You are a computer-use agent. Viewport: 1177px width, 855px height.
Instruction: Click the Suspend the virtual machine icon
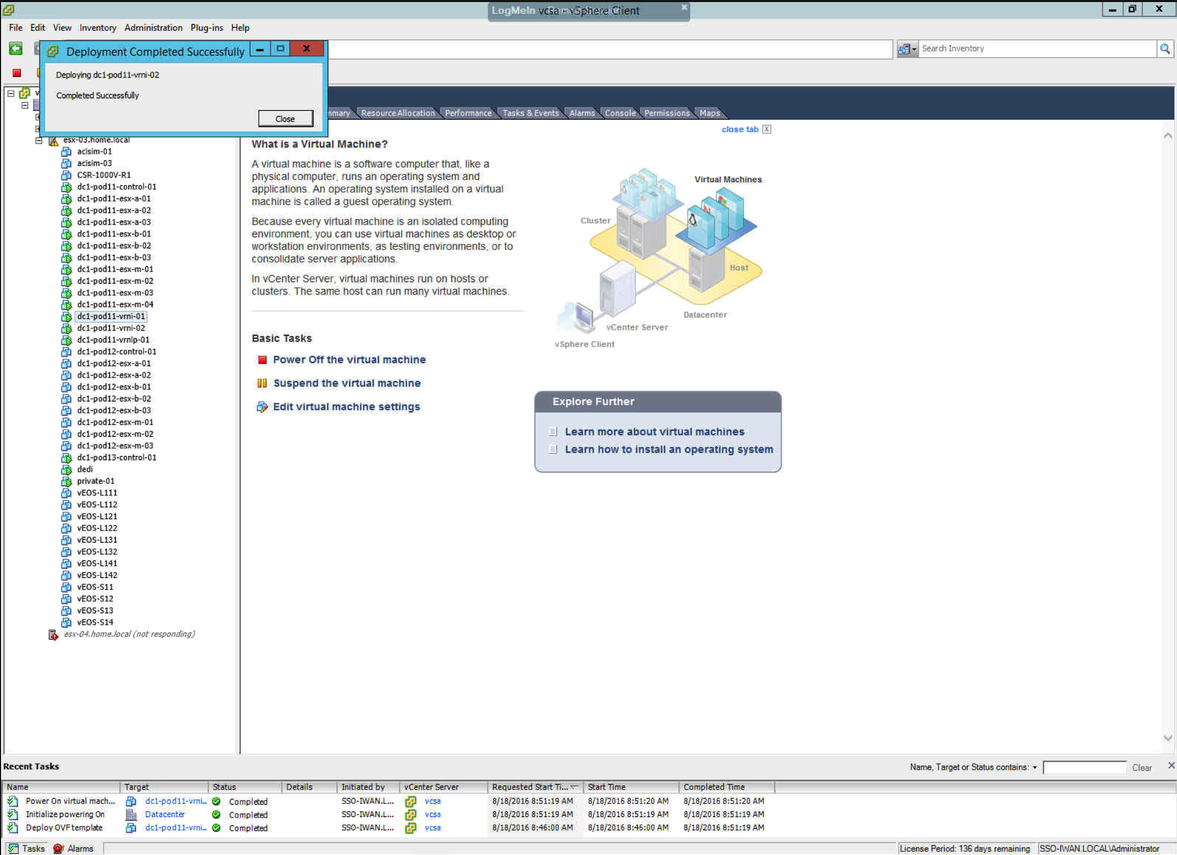point(262,383)
